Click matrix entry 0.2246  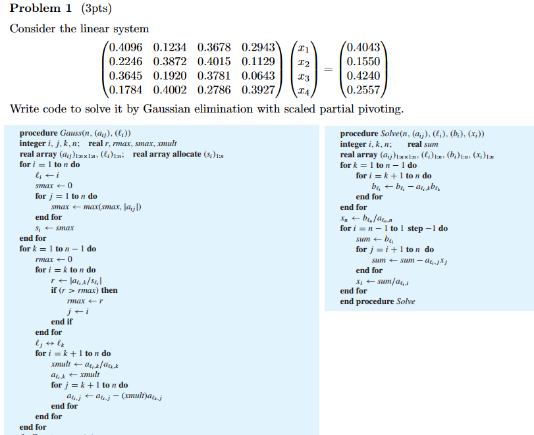pos(126,61)
